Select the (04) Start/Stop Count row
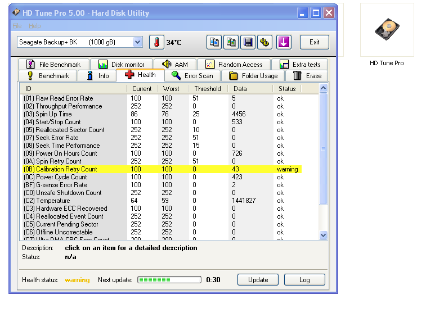Screen dimensions: 426x317 (162, 122)
